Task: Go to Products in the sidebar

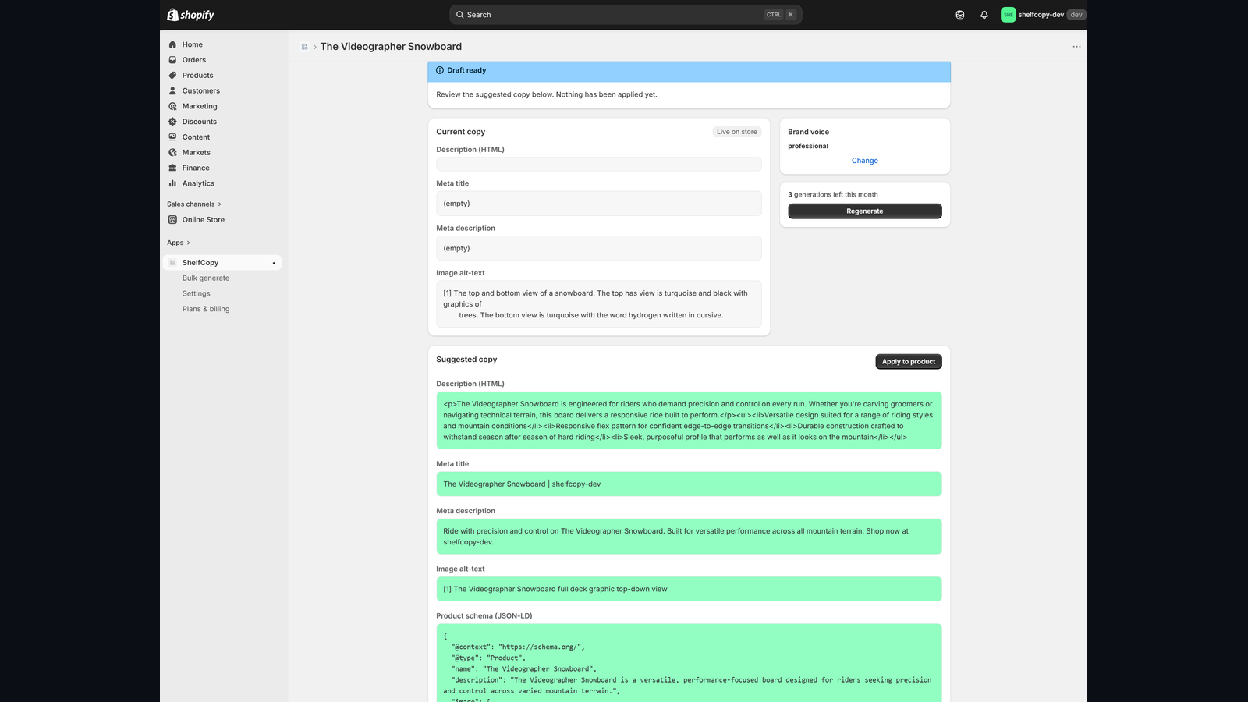Action: pyautogui.click(x=197, y=76)
